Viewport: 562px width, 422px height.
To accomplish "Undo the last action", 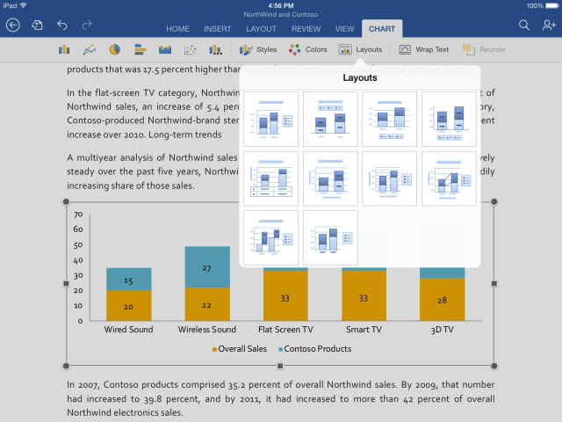I will point(61,26).
